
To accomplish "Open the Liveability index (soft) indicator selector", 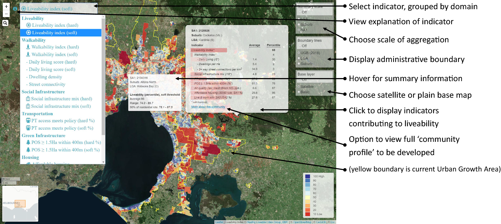I will [59, 9].
